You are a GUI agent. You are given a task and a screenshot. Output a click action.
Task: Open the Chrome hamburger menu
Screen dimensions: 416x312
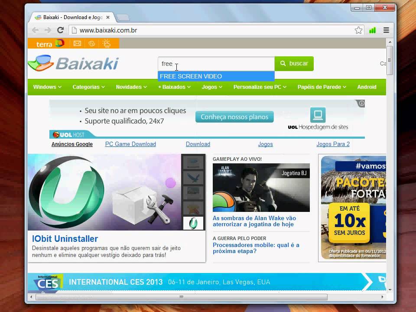(x=386, y=30)
